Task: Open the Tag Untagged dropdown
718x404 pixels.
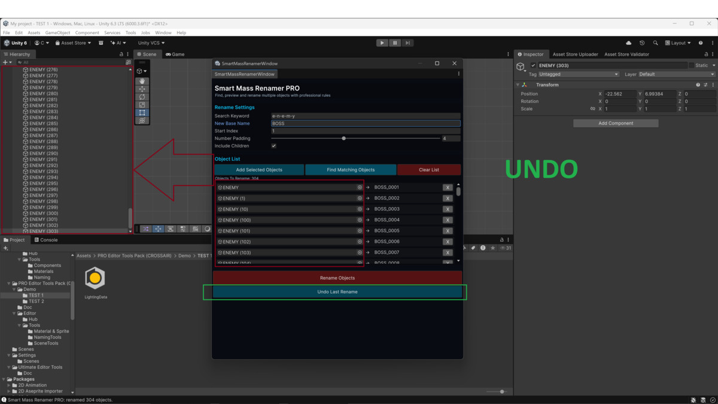Action: 579,74
